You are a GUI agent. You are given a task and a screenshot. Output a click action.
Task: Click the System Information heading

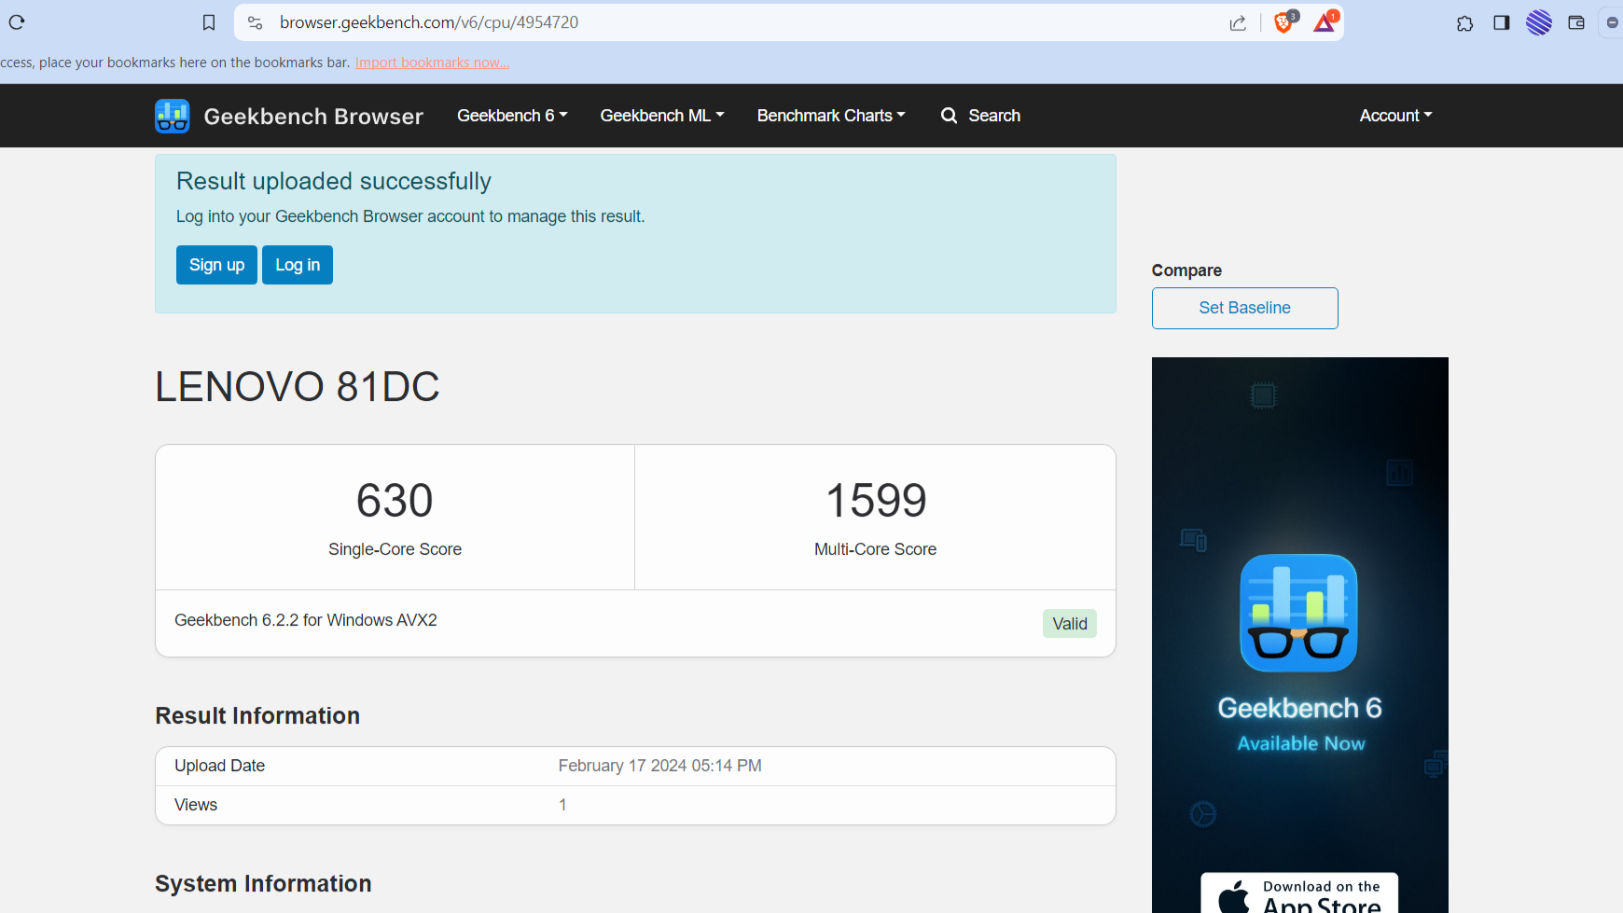[x=263, y=883]
